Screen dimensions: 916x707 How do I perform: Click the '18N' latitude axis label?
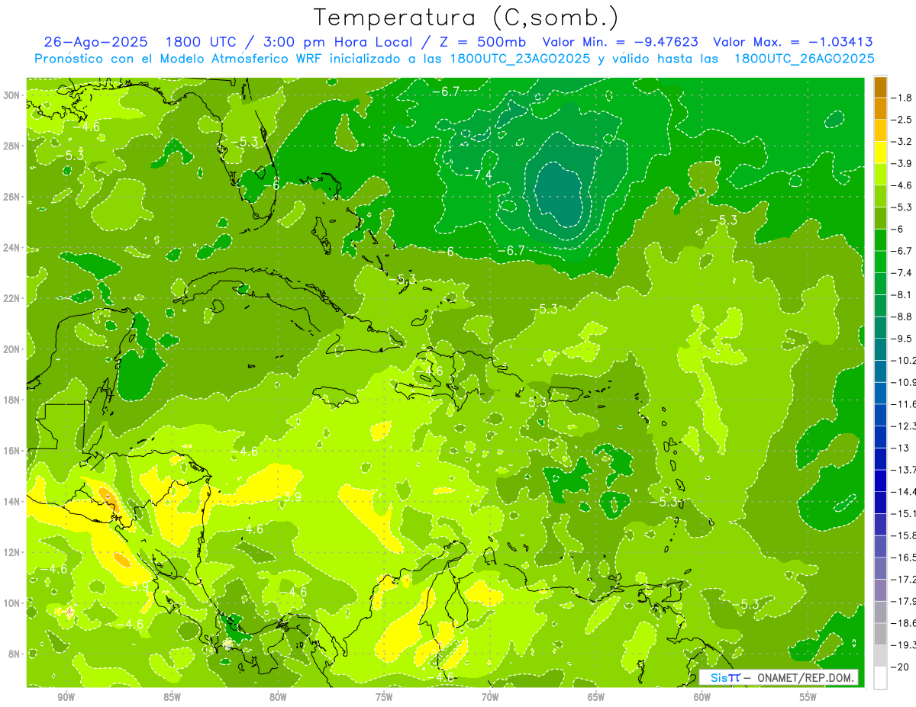(13, 400)
